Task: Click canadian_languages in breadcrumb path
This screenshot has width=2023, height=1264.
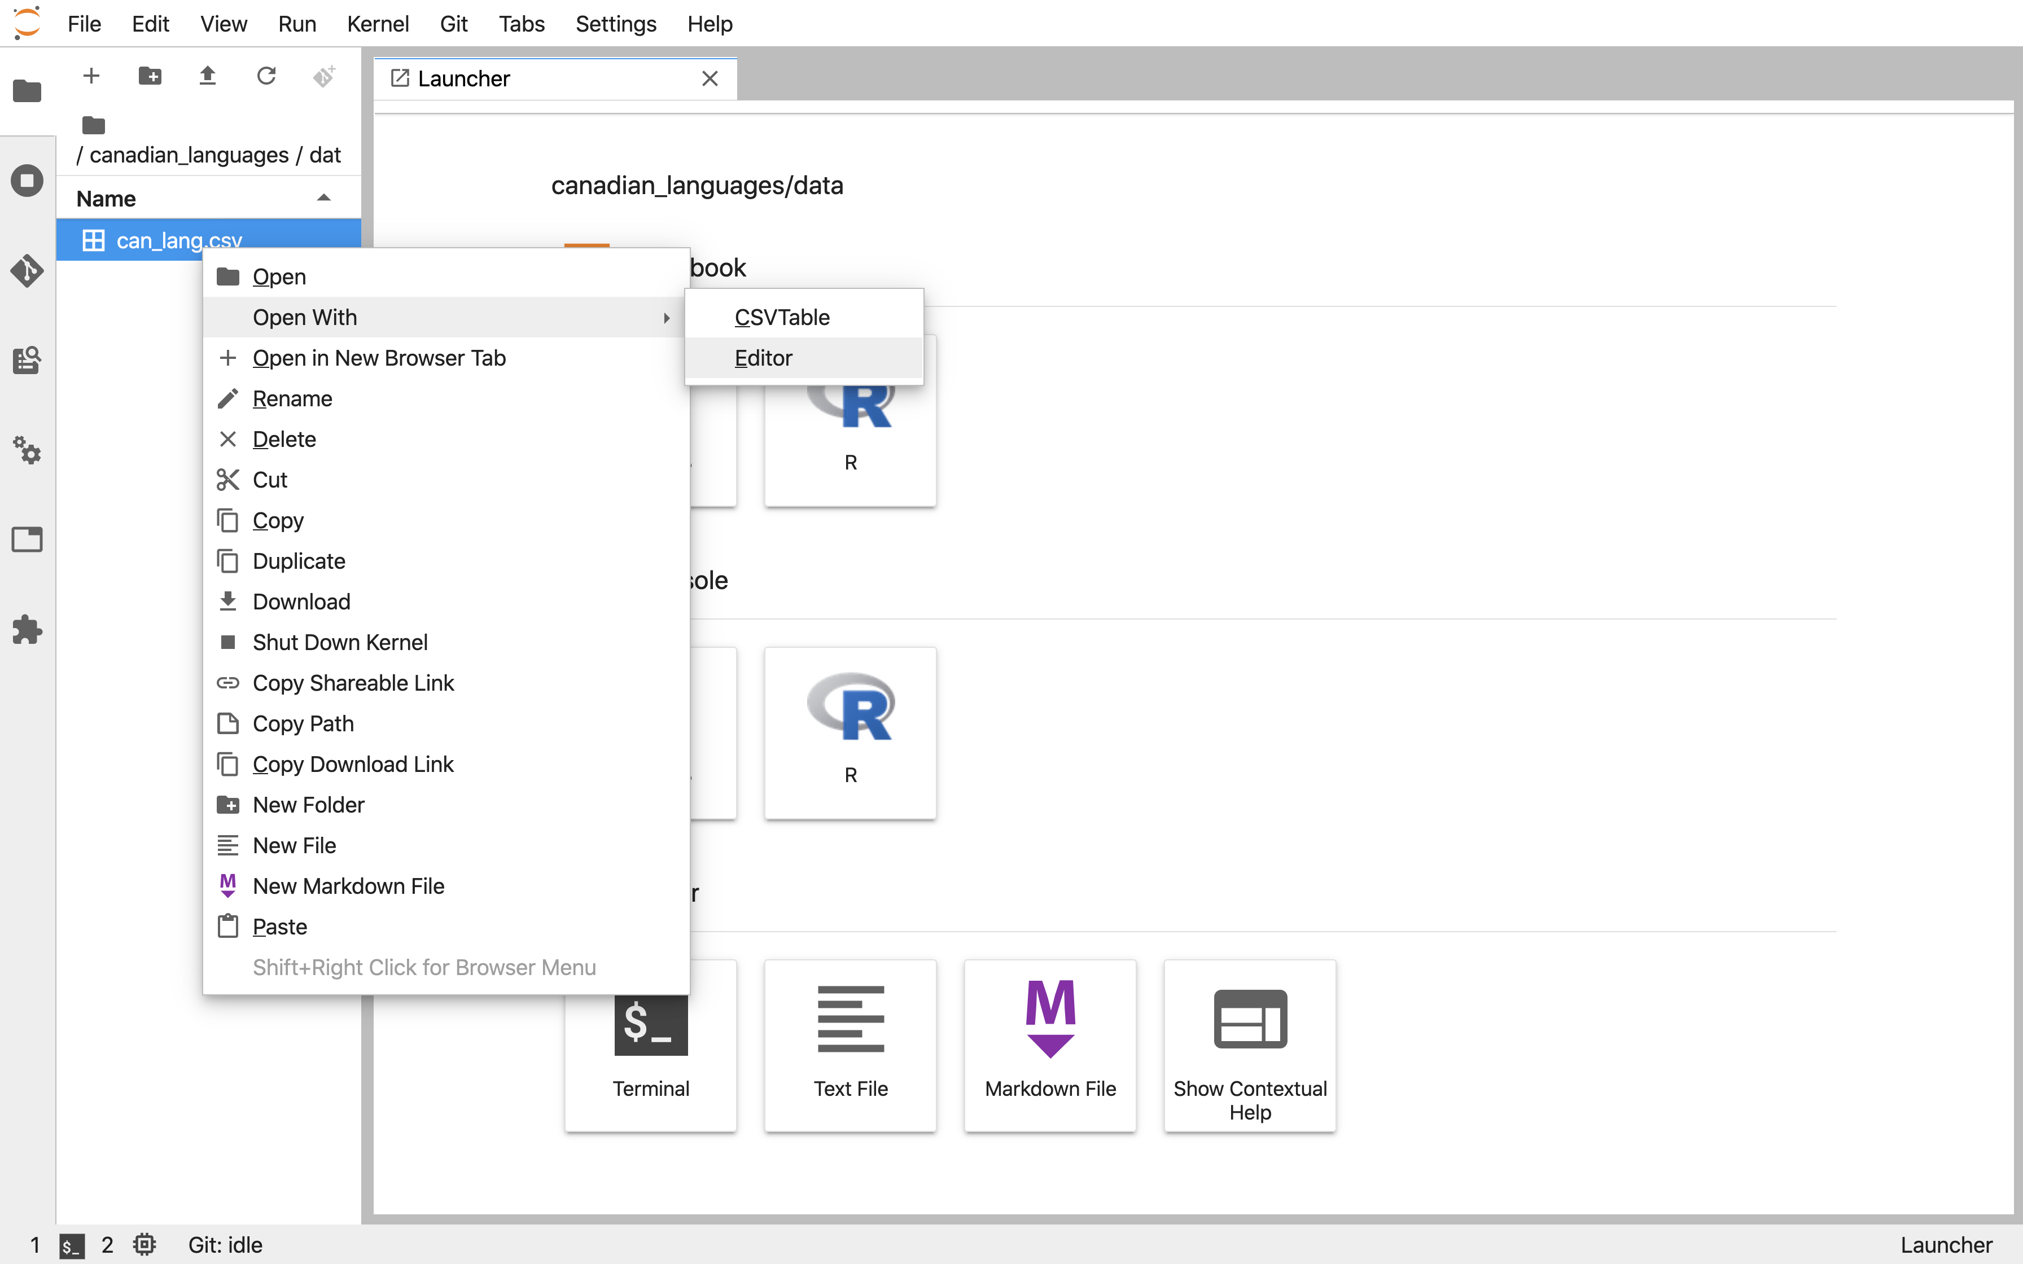Action: (189, 156)
